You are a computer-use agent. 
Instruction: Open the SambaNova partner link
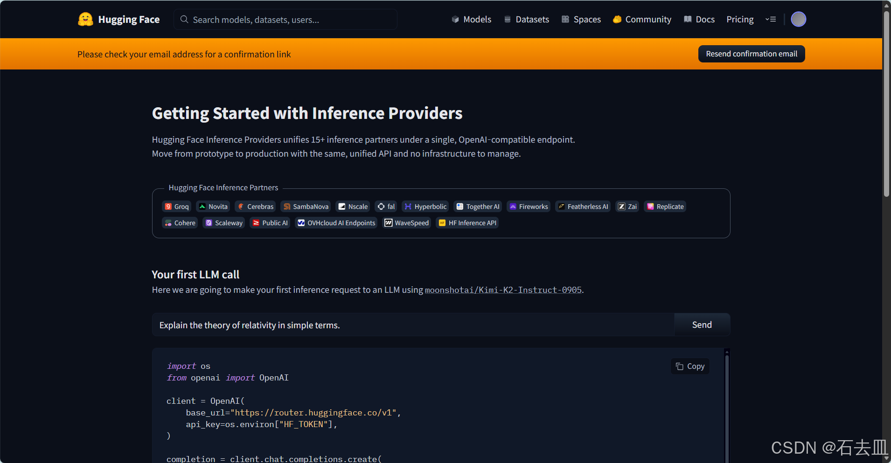(306, 207)
